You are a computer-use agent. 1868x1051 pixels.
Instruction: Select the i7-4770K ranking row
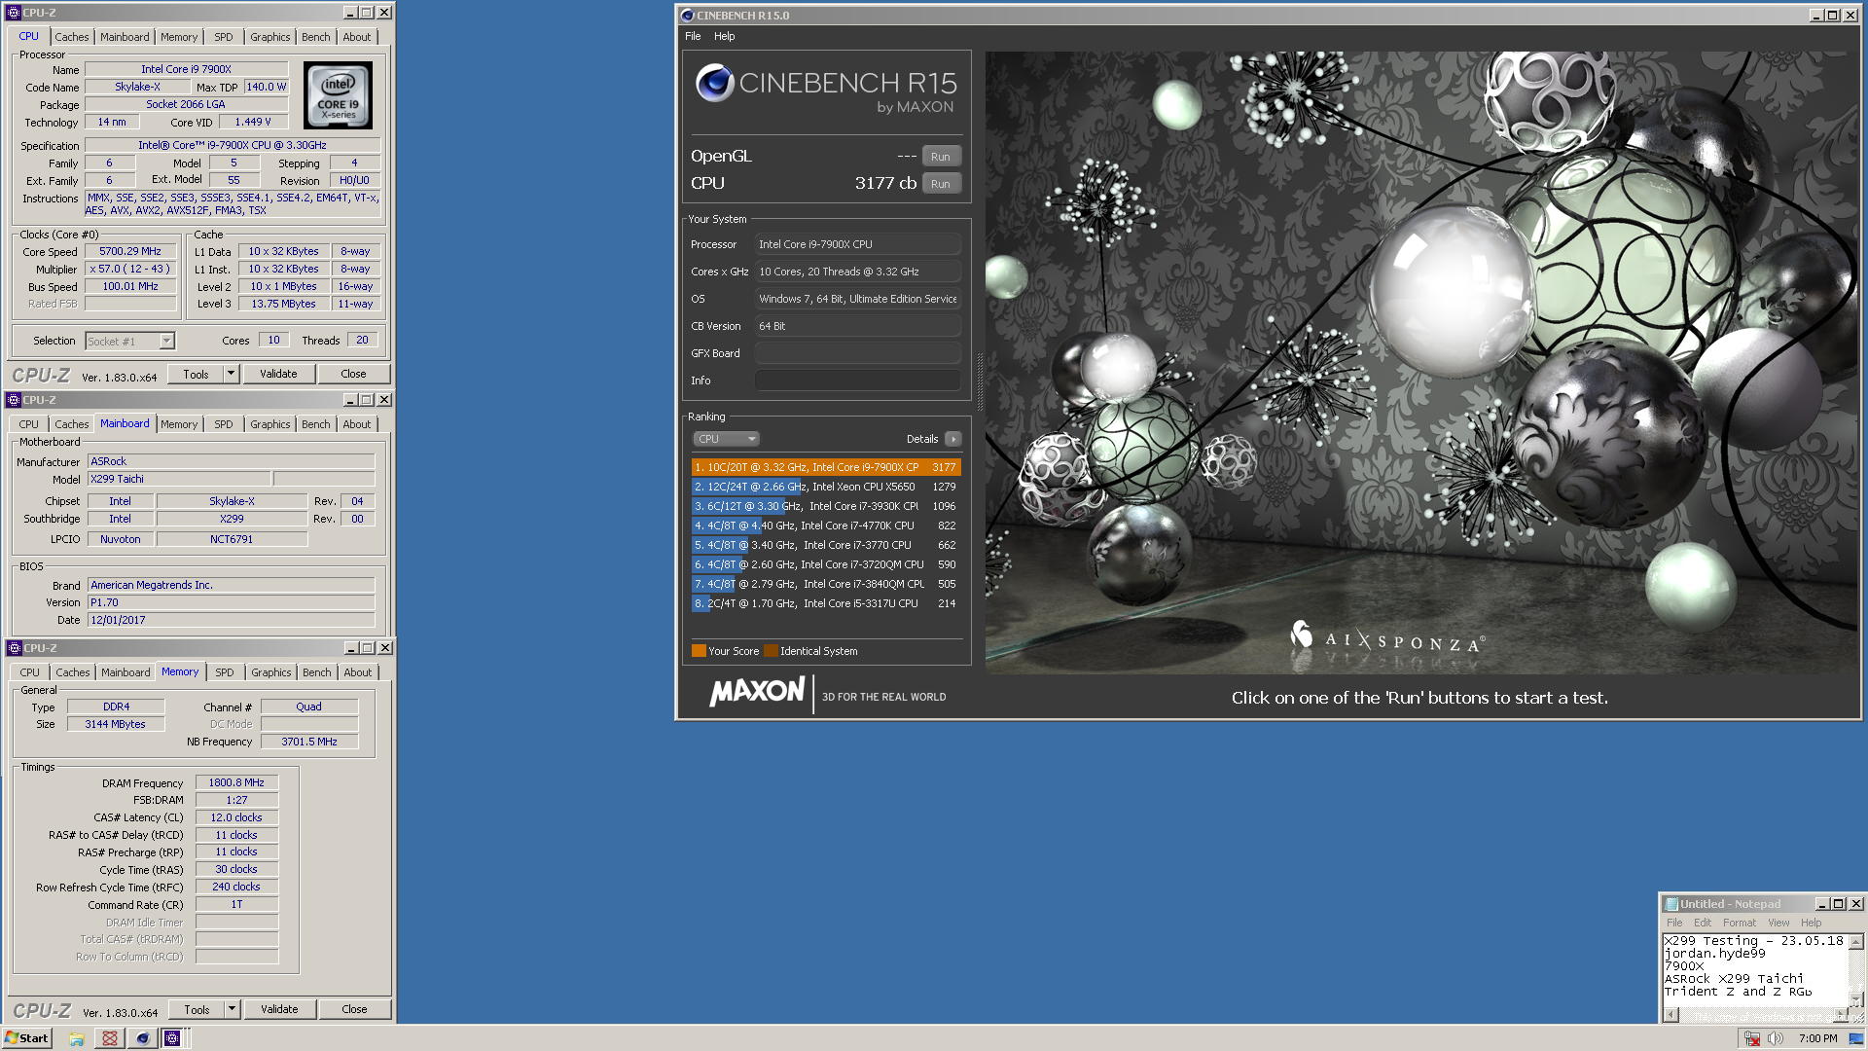tap(826, 525)
